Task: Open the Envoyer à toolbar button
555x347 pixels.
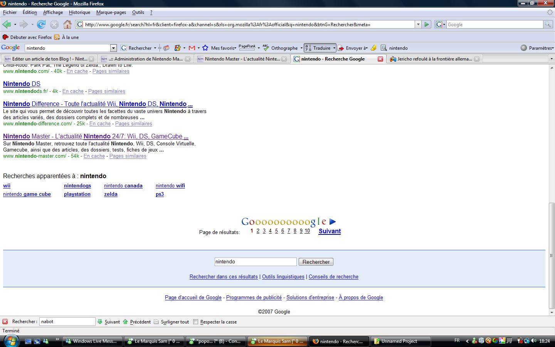Action: click(353, 48)
